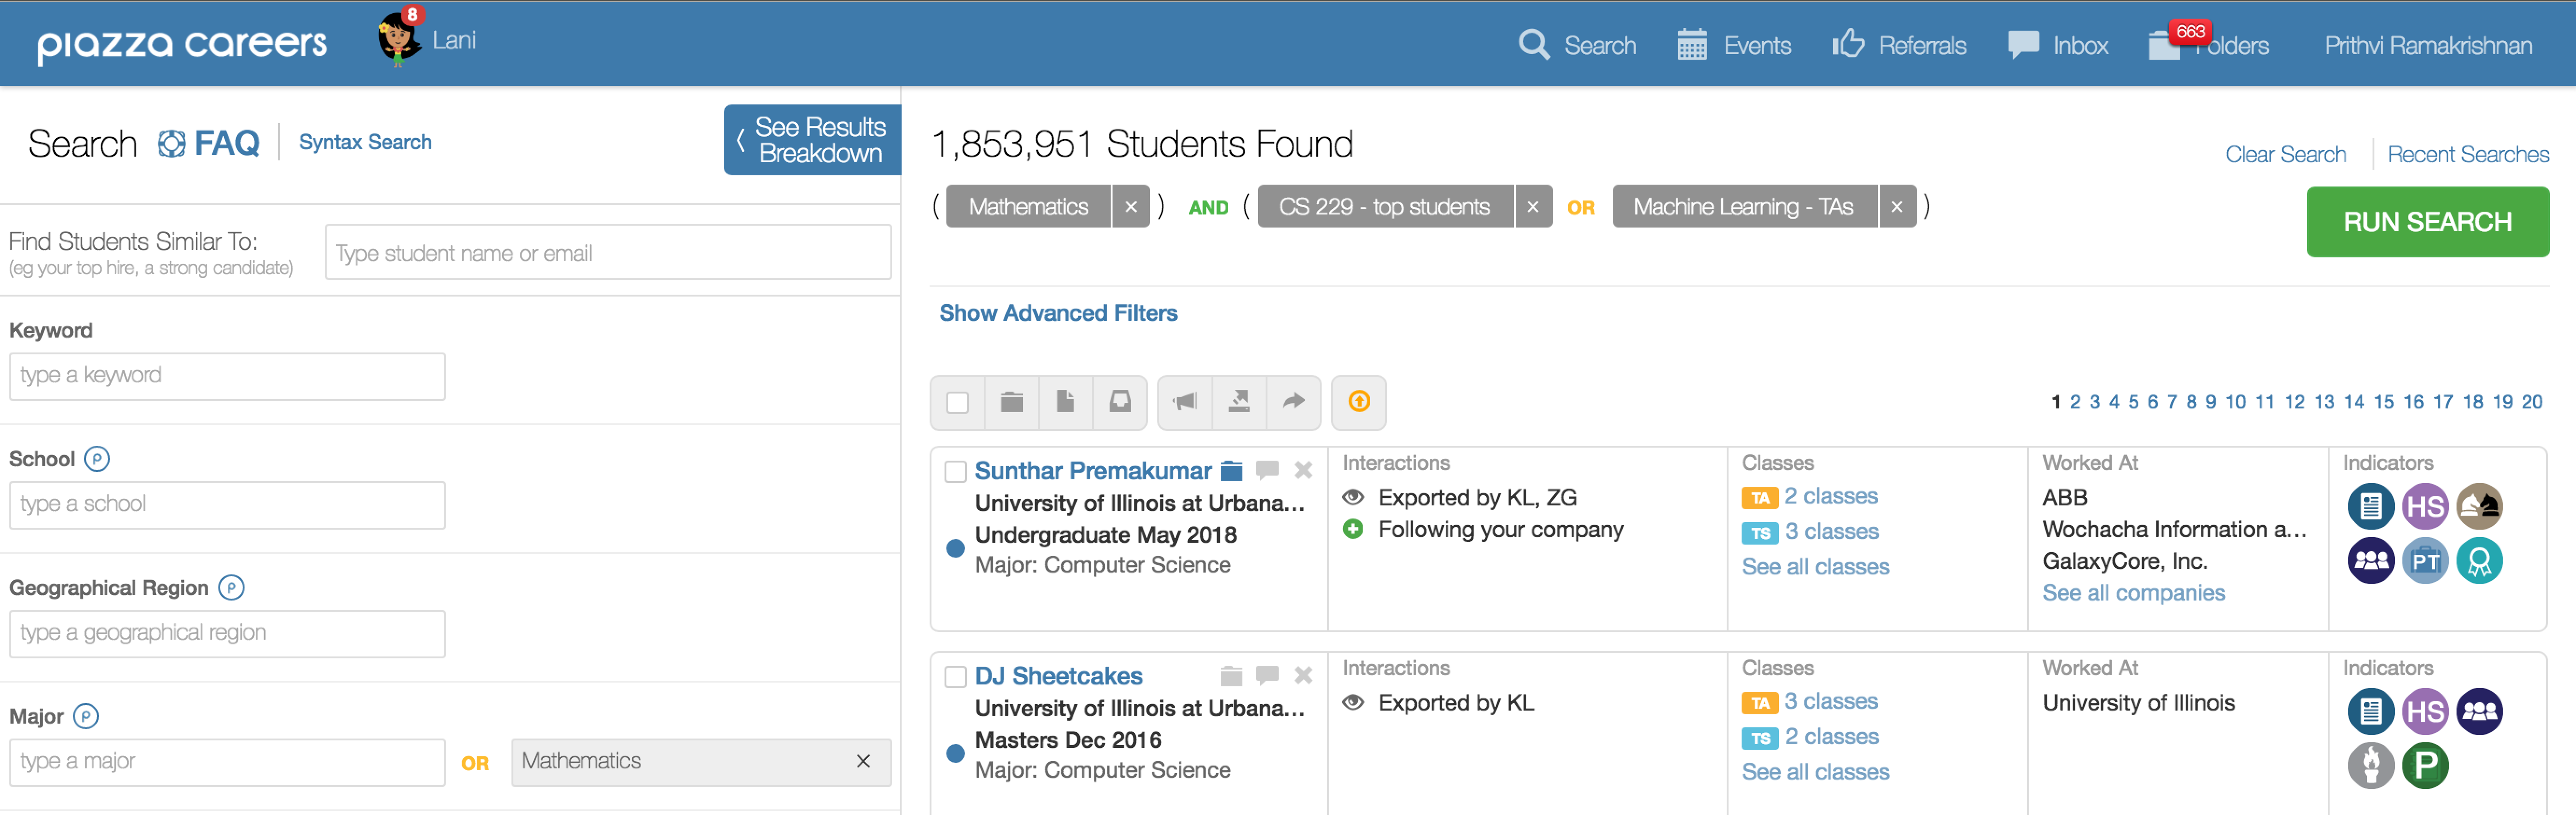Image resolution: width=2576 pixels, height=815 pixels.
Task: Check the box next to Sunthar Premakumar
Action: pos(955,471)
